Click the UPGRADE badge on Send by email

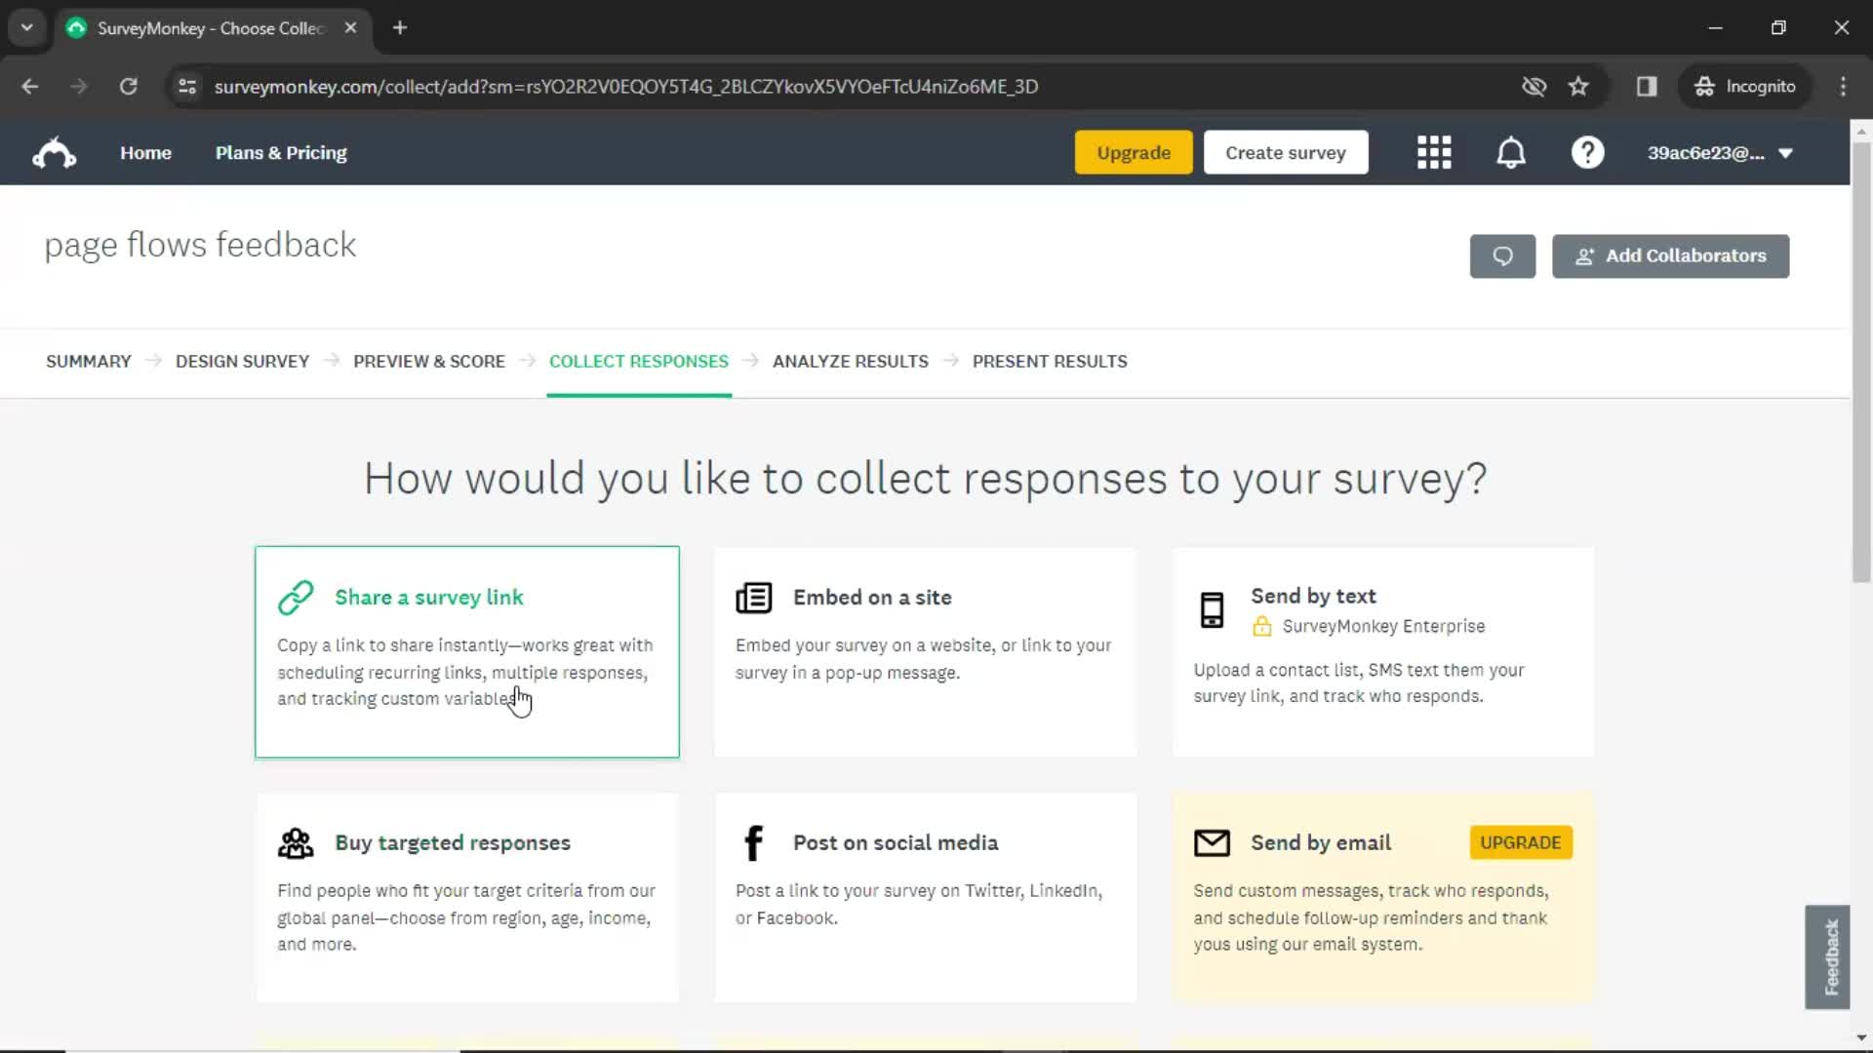[1521, 842]
